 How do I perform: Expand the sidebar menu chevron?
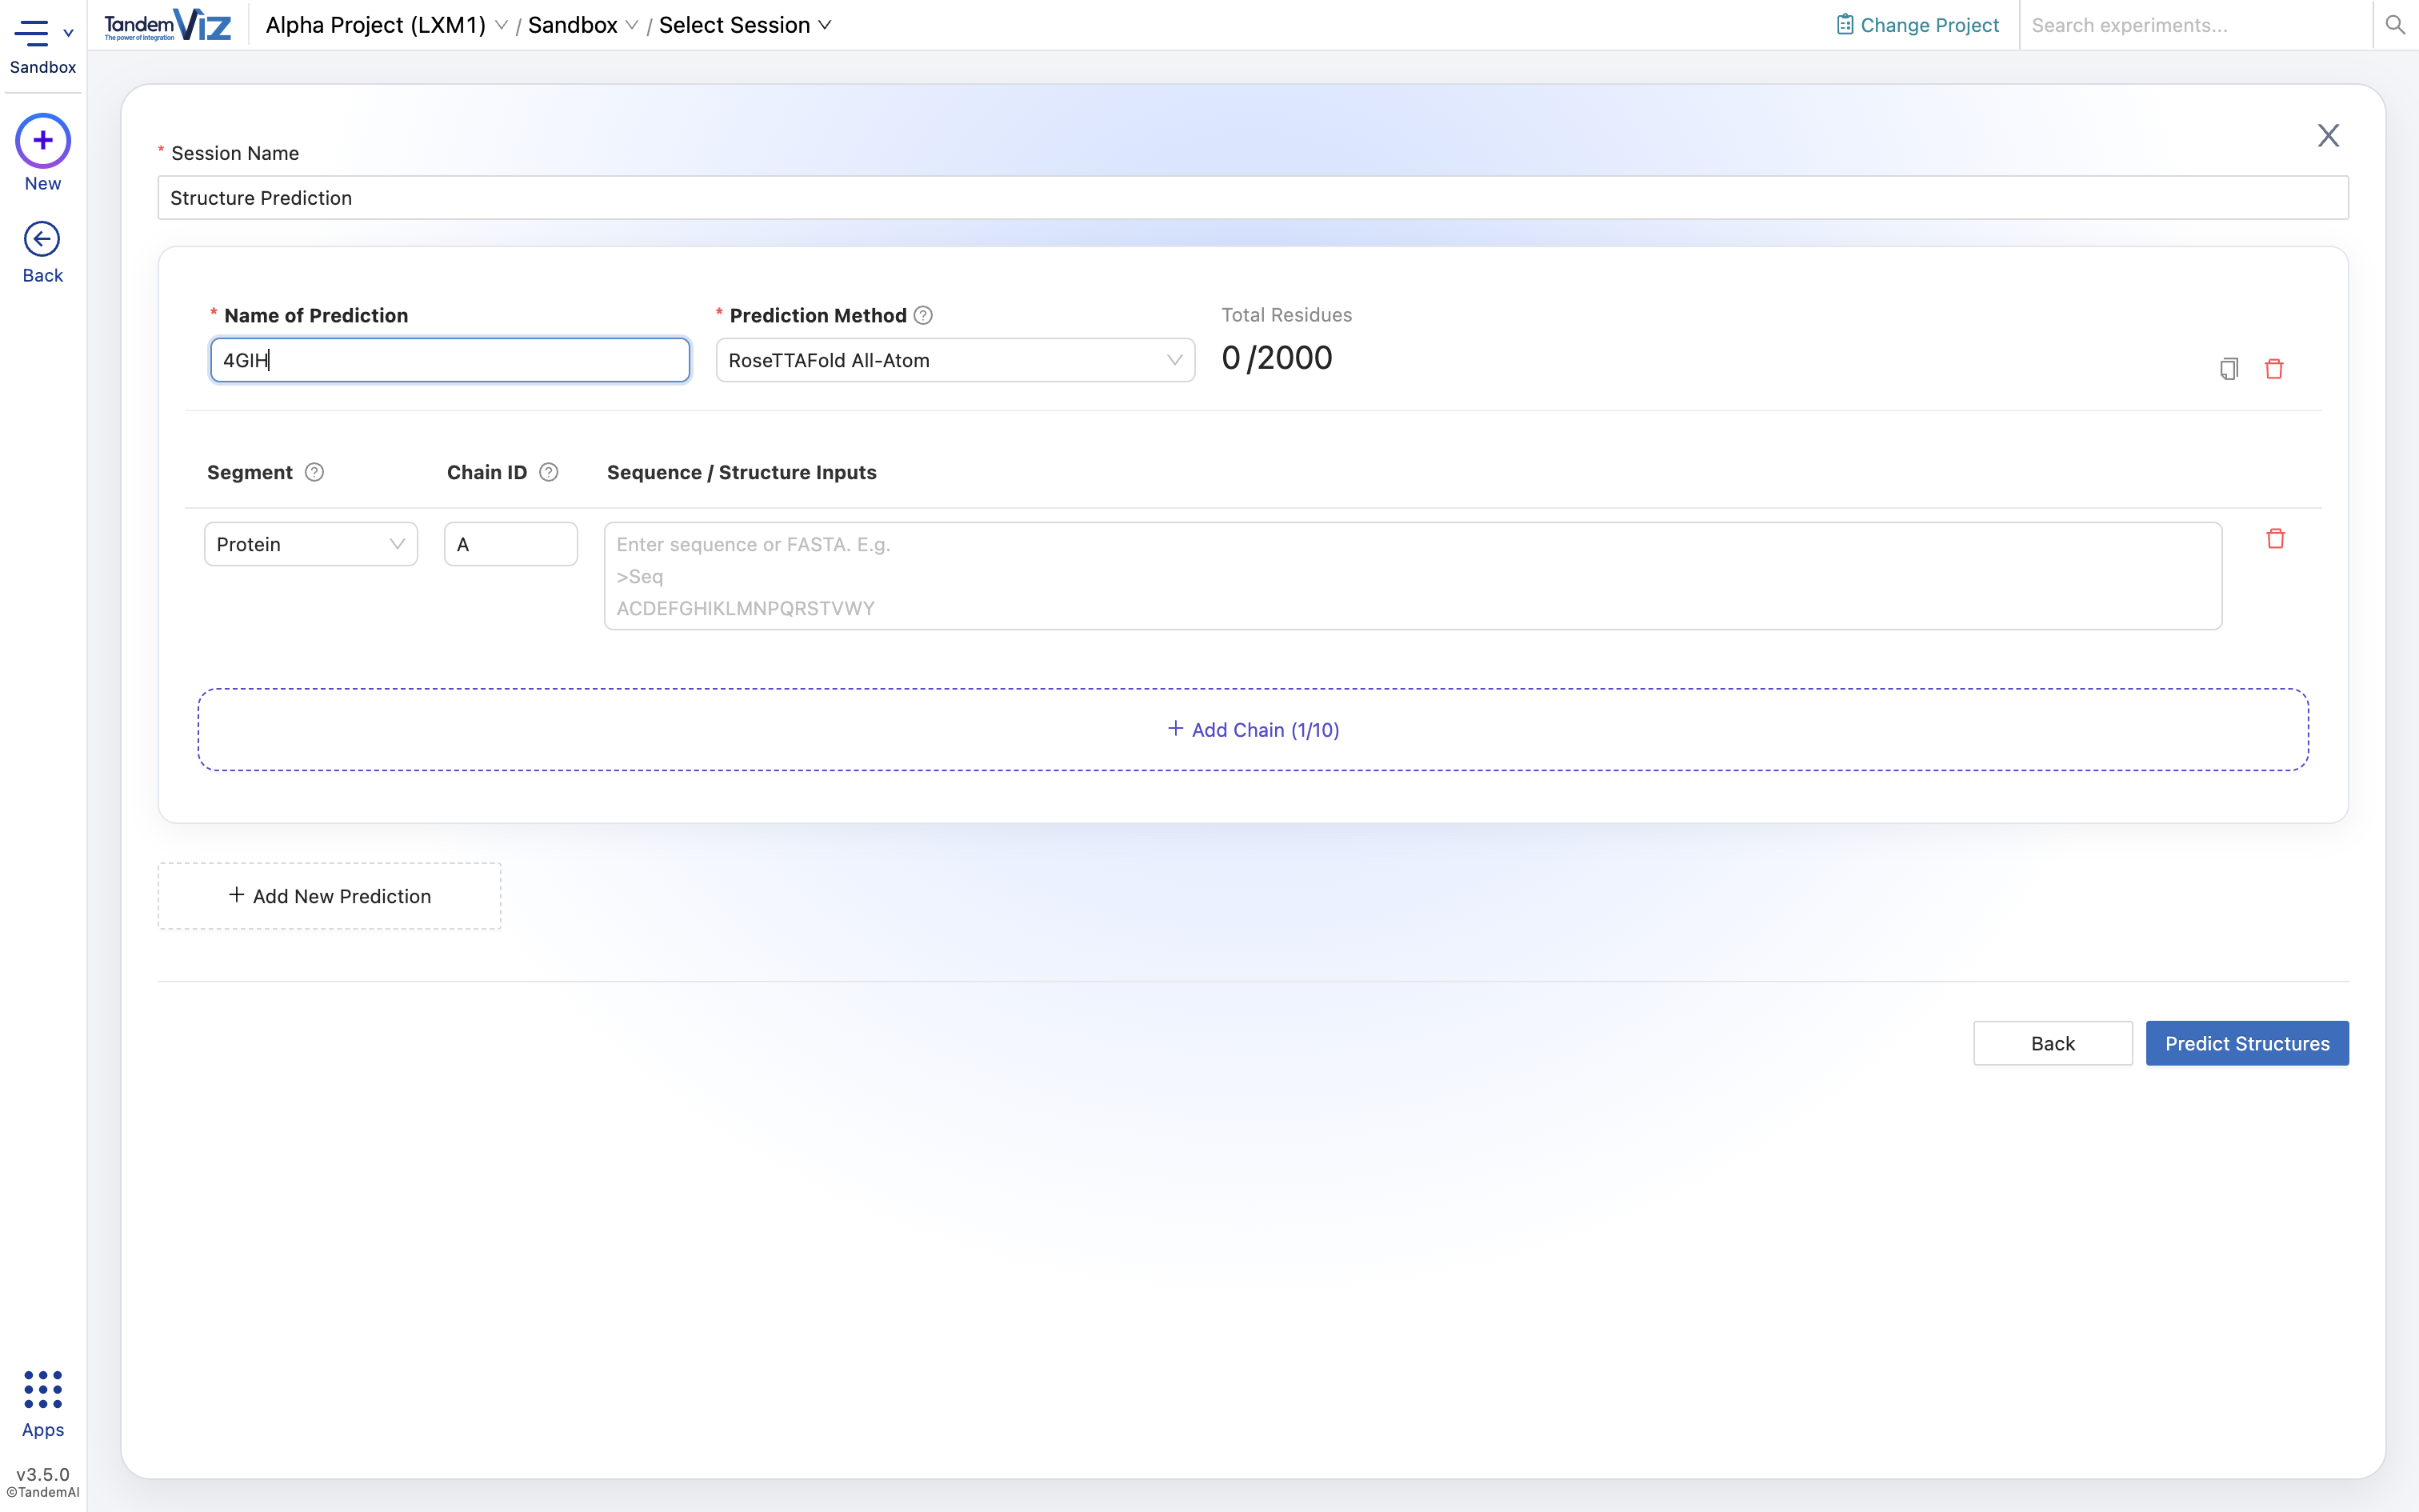(x=68, y=33)
